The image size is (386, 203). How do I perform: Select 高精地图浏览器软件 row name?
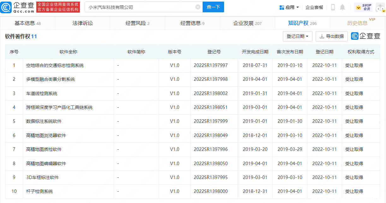pyautogui.click(x=46, y=135)
